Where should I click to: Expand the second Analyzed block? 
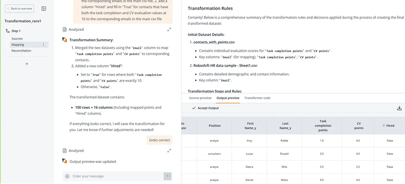pyautogui.click(x=169, y=150)
